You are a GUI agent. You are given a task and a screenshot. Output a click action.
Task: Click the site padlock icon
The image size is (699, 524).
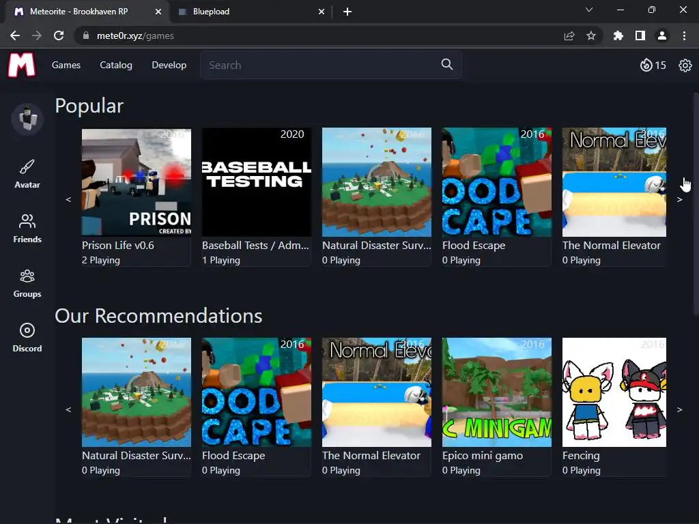(85, 35)
